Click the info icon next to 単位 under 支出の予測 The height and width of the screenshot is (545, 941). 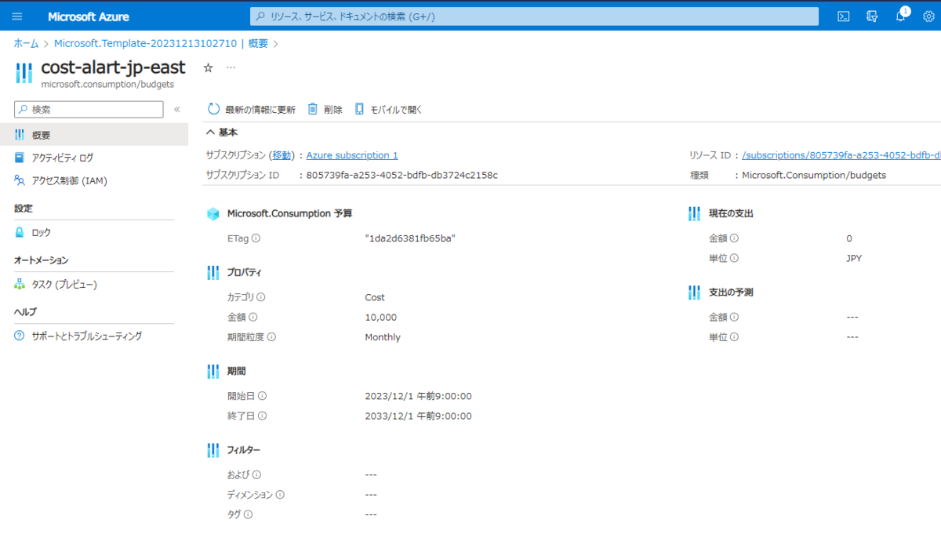[735, 337]
